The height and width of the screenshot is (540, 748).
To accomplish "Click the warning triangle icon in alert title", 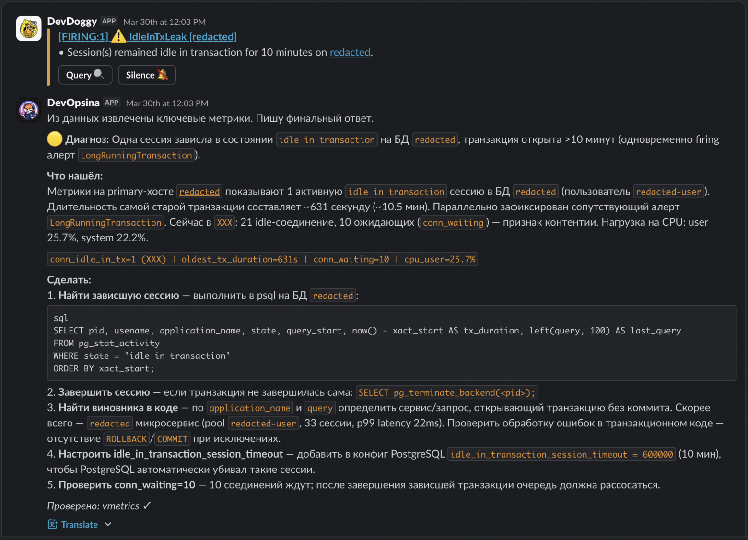I will [x=118, y=36].
